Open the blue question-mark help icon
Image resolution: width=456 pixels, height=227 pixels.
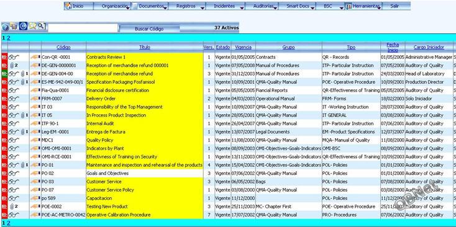tap(5, 27)
